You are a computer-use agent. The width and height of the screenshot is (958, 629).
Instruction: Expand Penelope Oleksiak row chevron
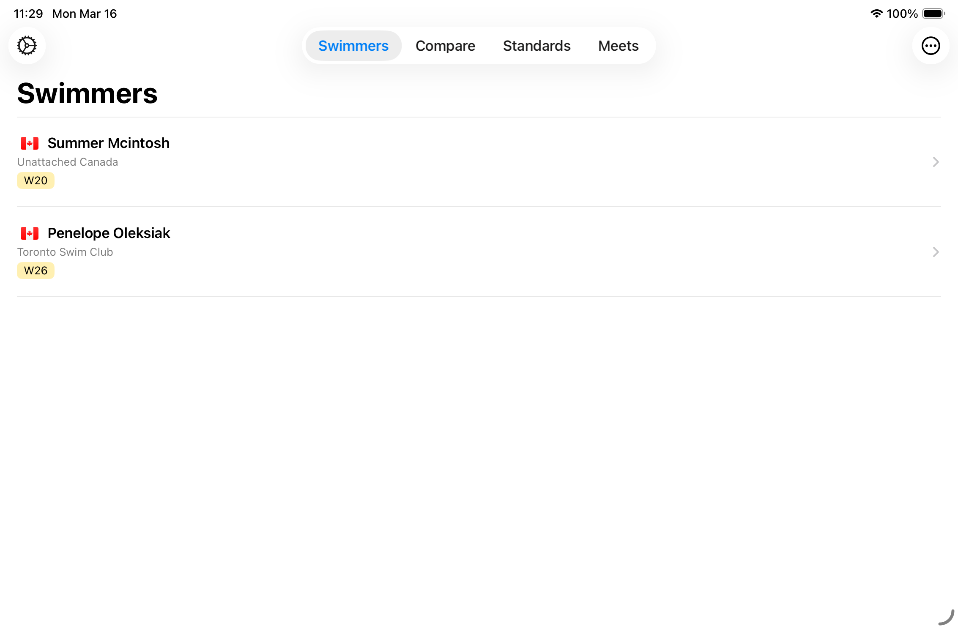pos(935,252)
